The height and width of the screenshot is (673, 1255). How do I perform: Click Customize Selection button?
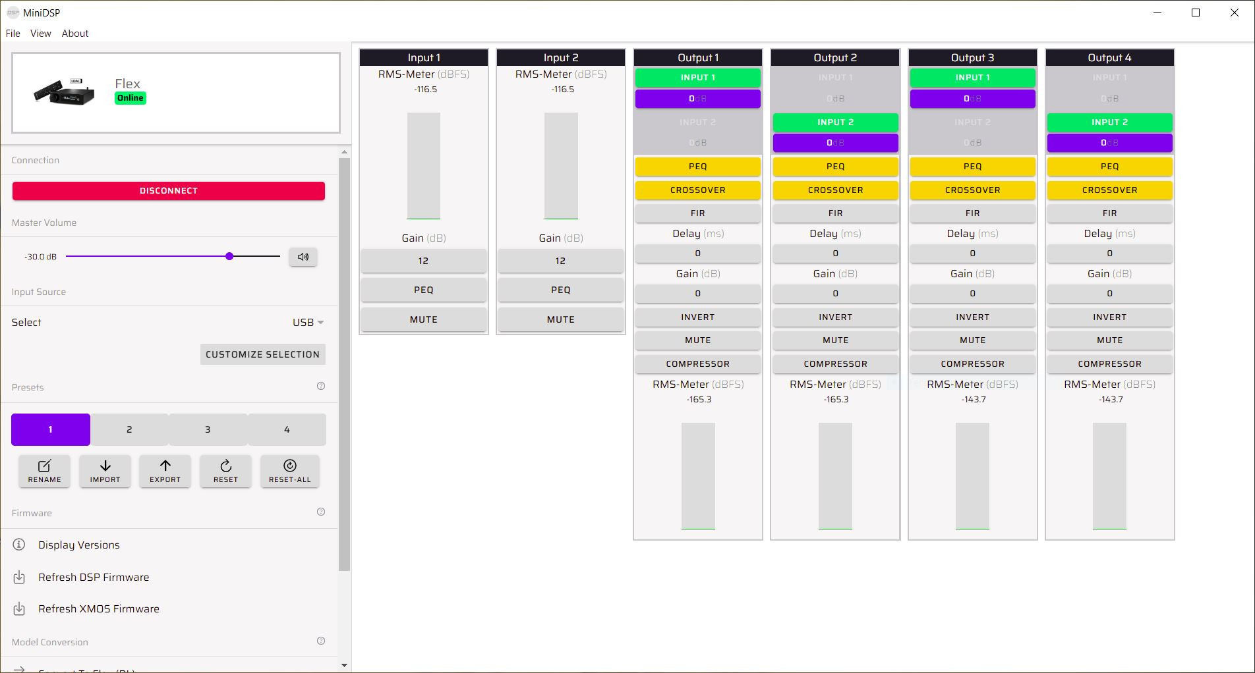point(262,354)
